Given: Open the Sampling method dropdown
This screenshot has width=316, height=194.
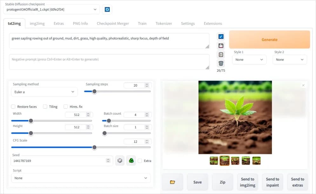Looking at the screenshot, I should tap(44, 92).
